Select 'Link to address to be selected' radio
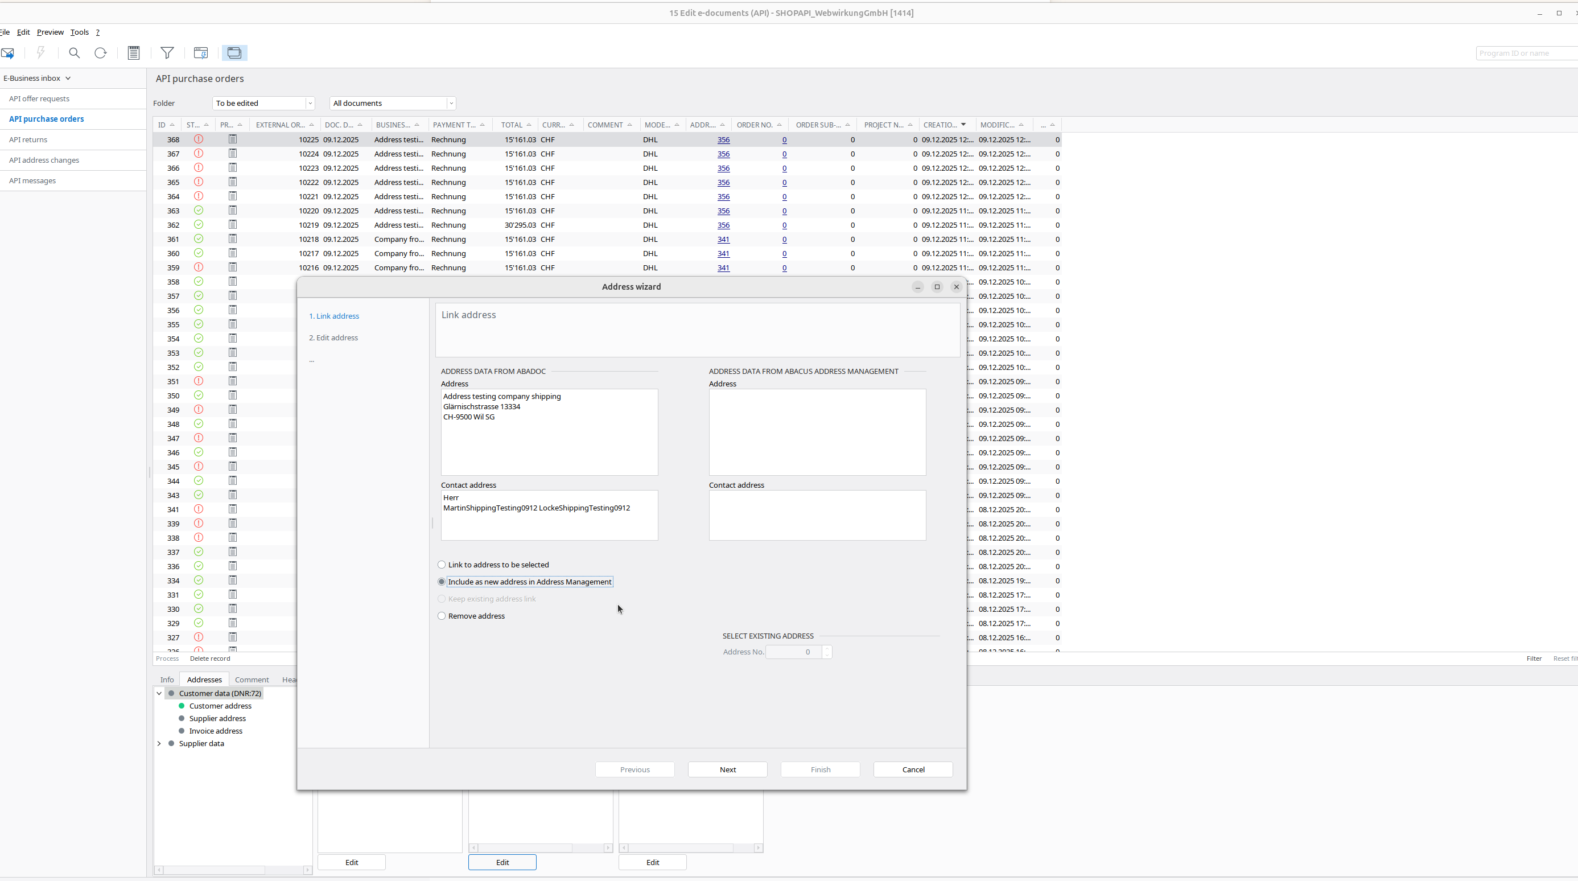Viewport: 1578px width, 881px height. tap(442, 565)
